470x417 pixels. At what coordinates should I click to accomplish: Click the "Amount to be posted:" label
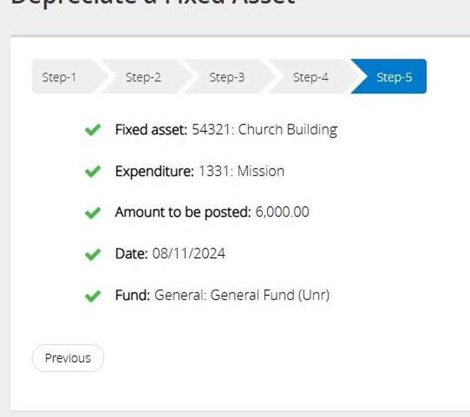183,213
